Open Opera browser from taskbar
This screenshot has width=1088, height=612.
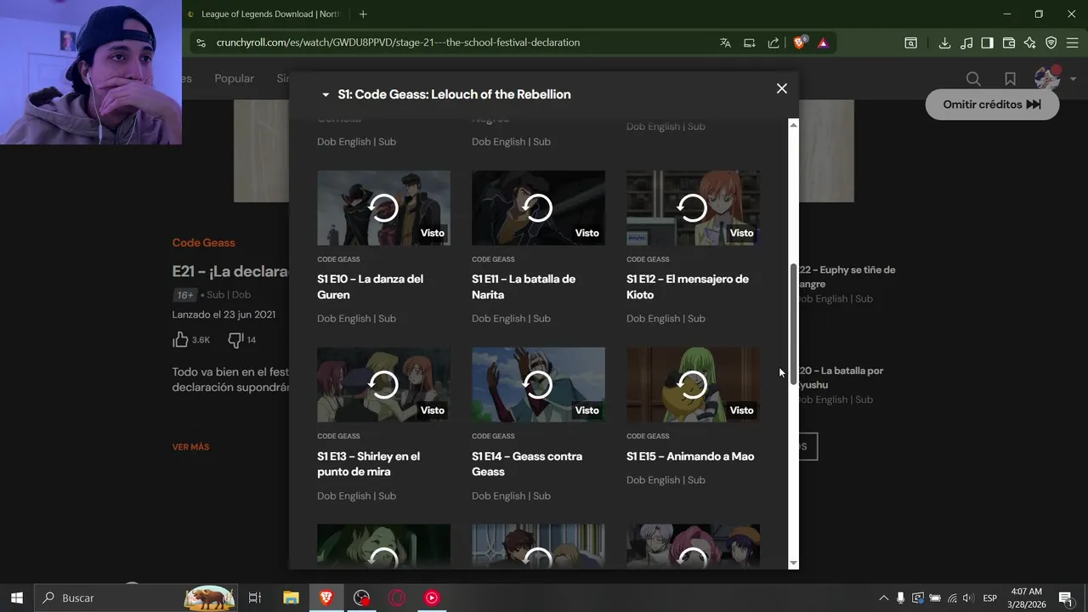tap(397, 598)
